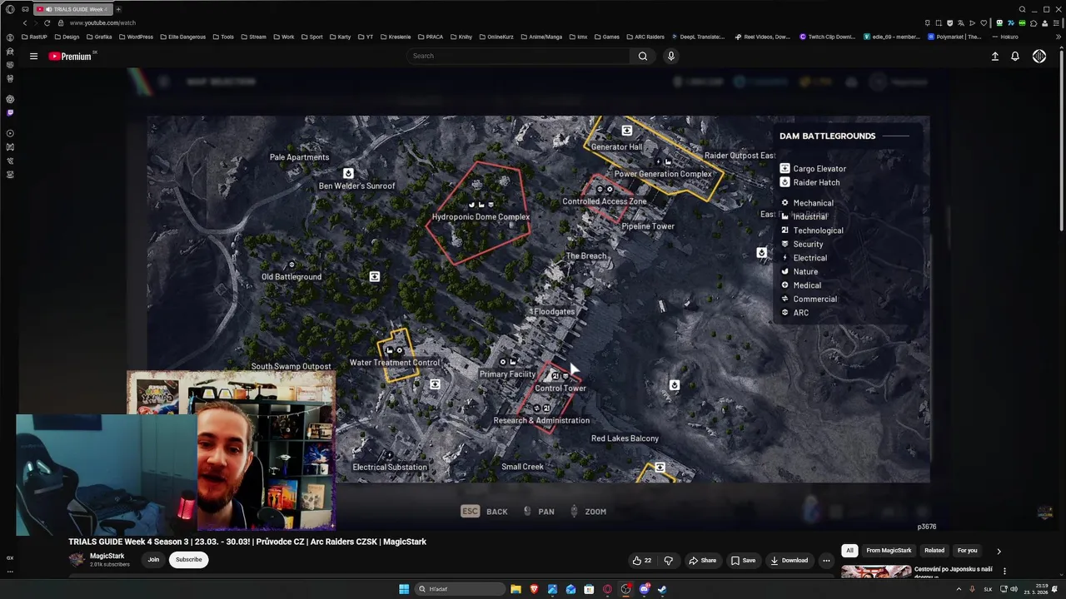
Task: Open the Grafika bookmarks folder
Action: point(99,37)
